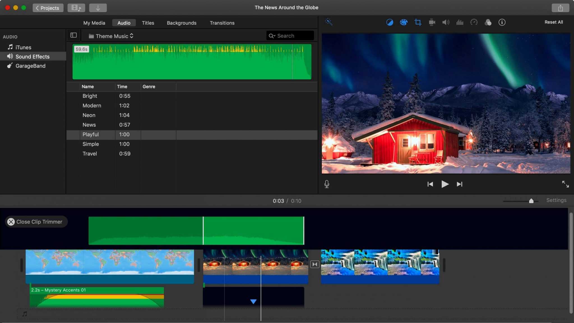Select the Bright theme track
The image size is (574, 323).
(x=192, y=96)
